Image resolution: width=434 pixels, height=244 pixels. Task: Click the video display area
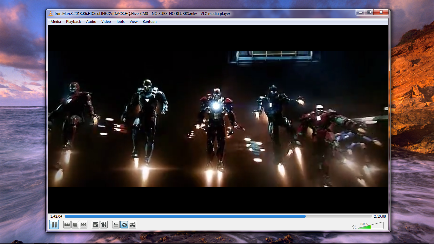click(x=218, y=119)
